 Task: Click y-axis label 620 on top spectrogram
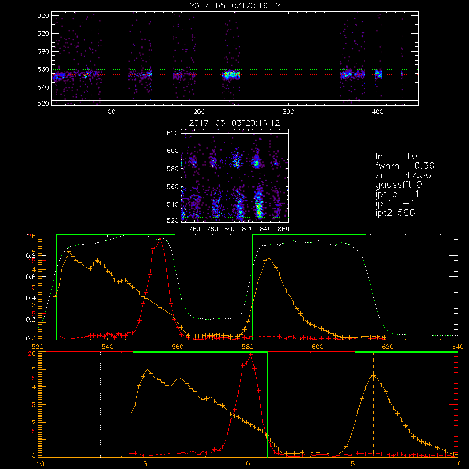[x=43, y=15]
